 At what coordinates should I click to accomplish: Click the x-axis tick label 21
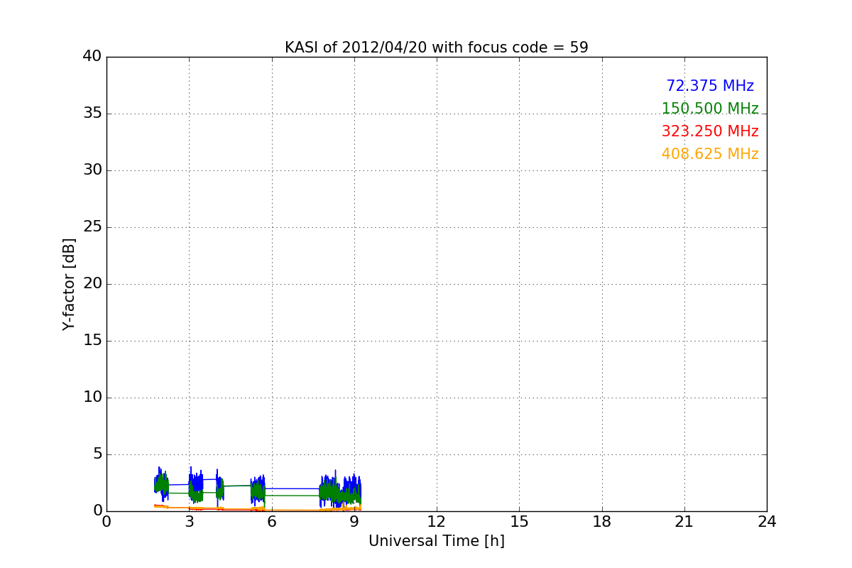pyautogui.click(x=684, y=521)
